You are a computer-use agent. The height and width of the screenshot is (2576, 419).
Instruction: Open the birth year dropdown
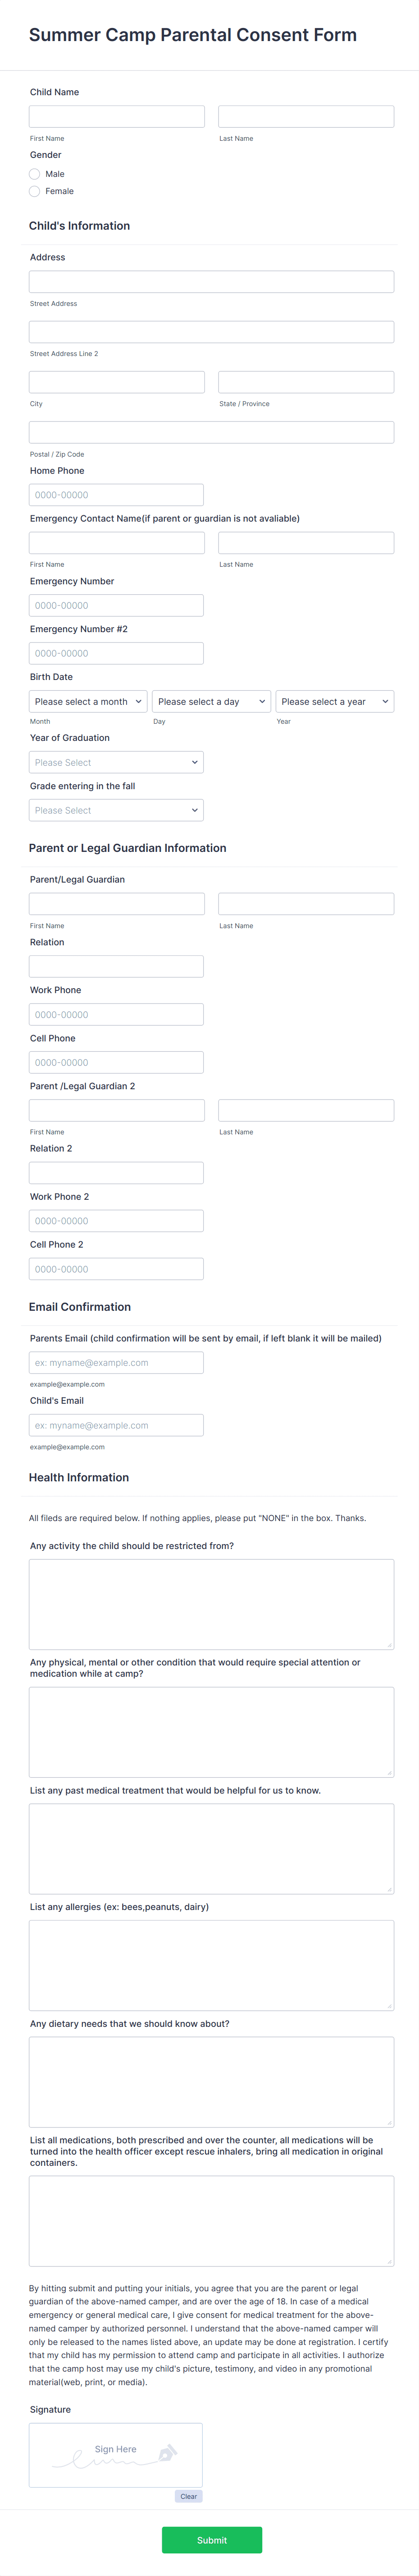click(x=334, y=701)
